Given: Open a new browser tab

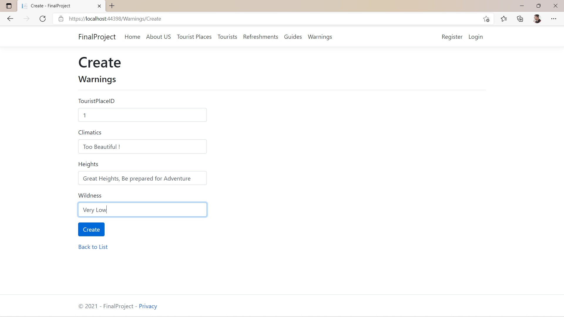Looking at the screenshot, I should pyautogui.click(x=112, y=6).
